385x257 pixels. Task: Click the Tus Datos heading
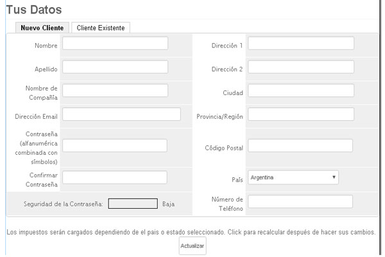point(33,10)
